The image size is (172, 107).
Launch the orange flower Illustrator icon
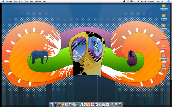(x=89, y=104)
